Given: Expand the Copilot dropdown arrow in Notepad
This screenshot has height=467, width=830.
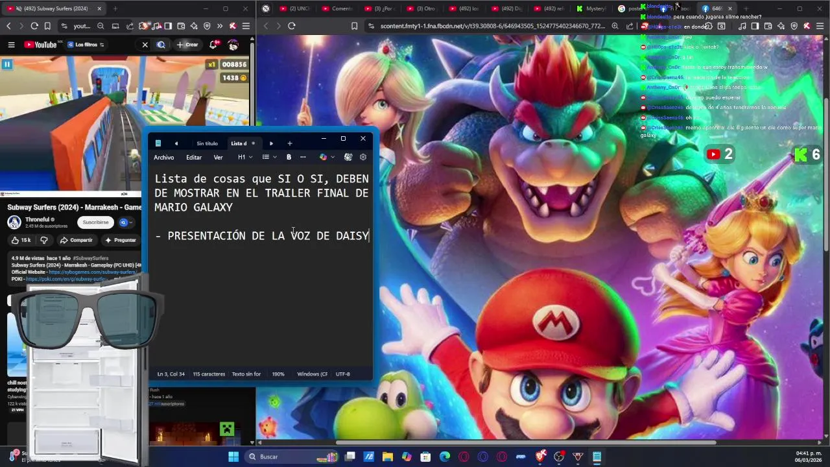Looking at the screenshot, I should (333, 157).
